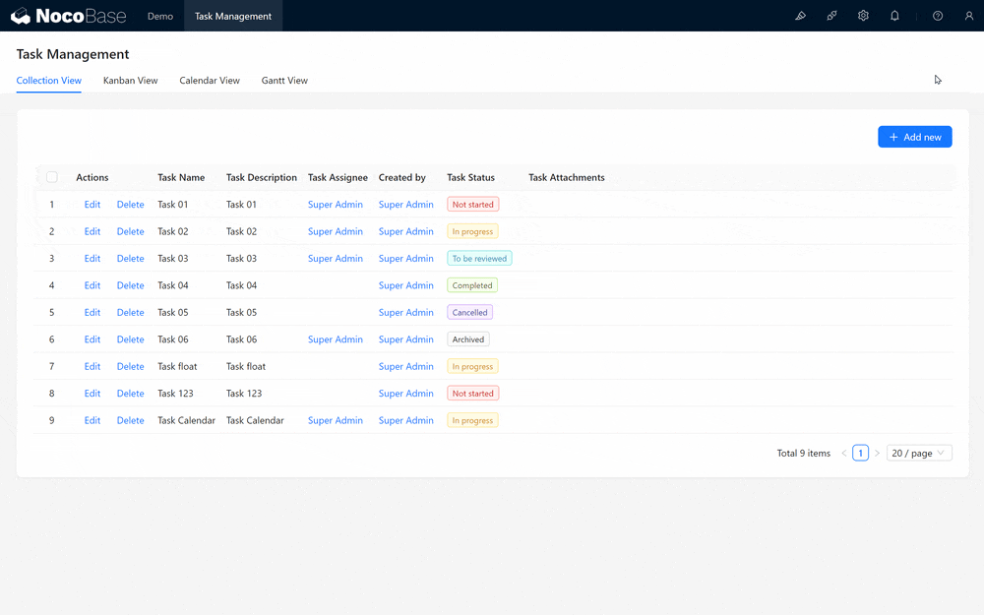Edit Task 01 row
The height and width of the screenshot is (615, 984).
coord(92,205)
